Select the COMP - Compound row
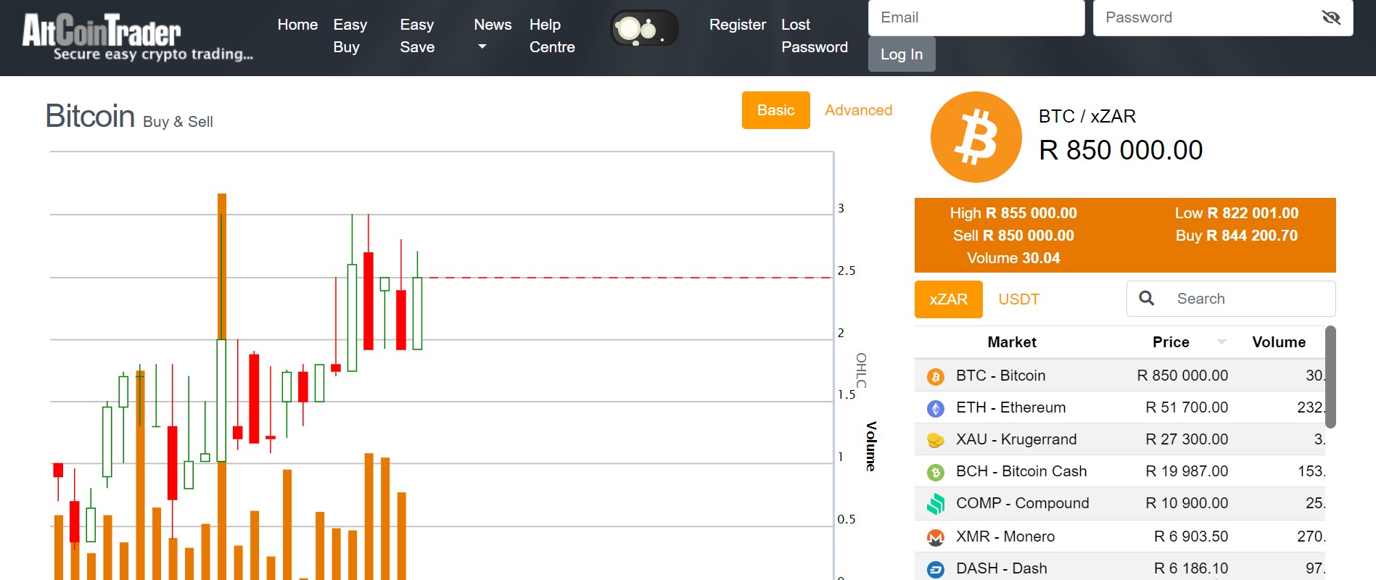 point(1120,503)
